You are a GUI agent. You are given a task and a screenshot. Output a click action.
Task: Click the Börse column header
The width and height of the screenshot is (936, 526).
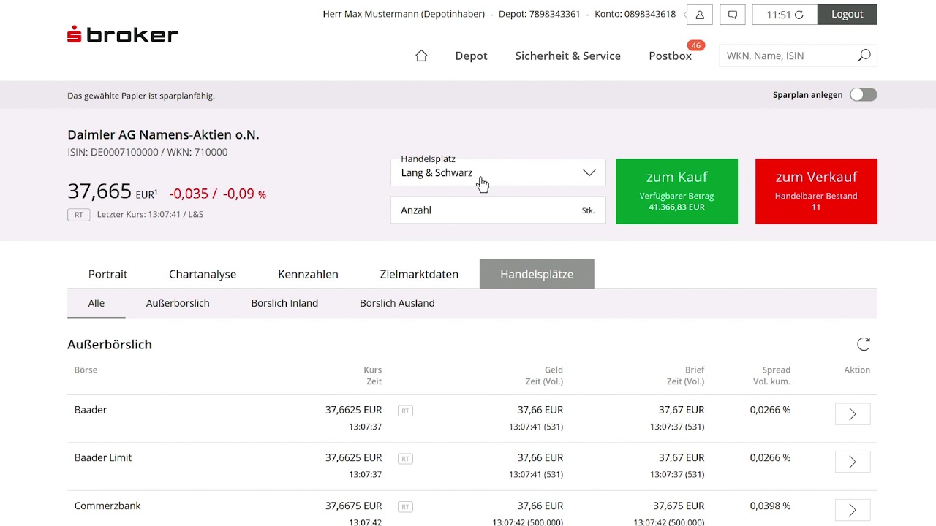[86, 370]
